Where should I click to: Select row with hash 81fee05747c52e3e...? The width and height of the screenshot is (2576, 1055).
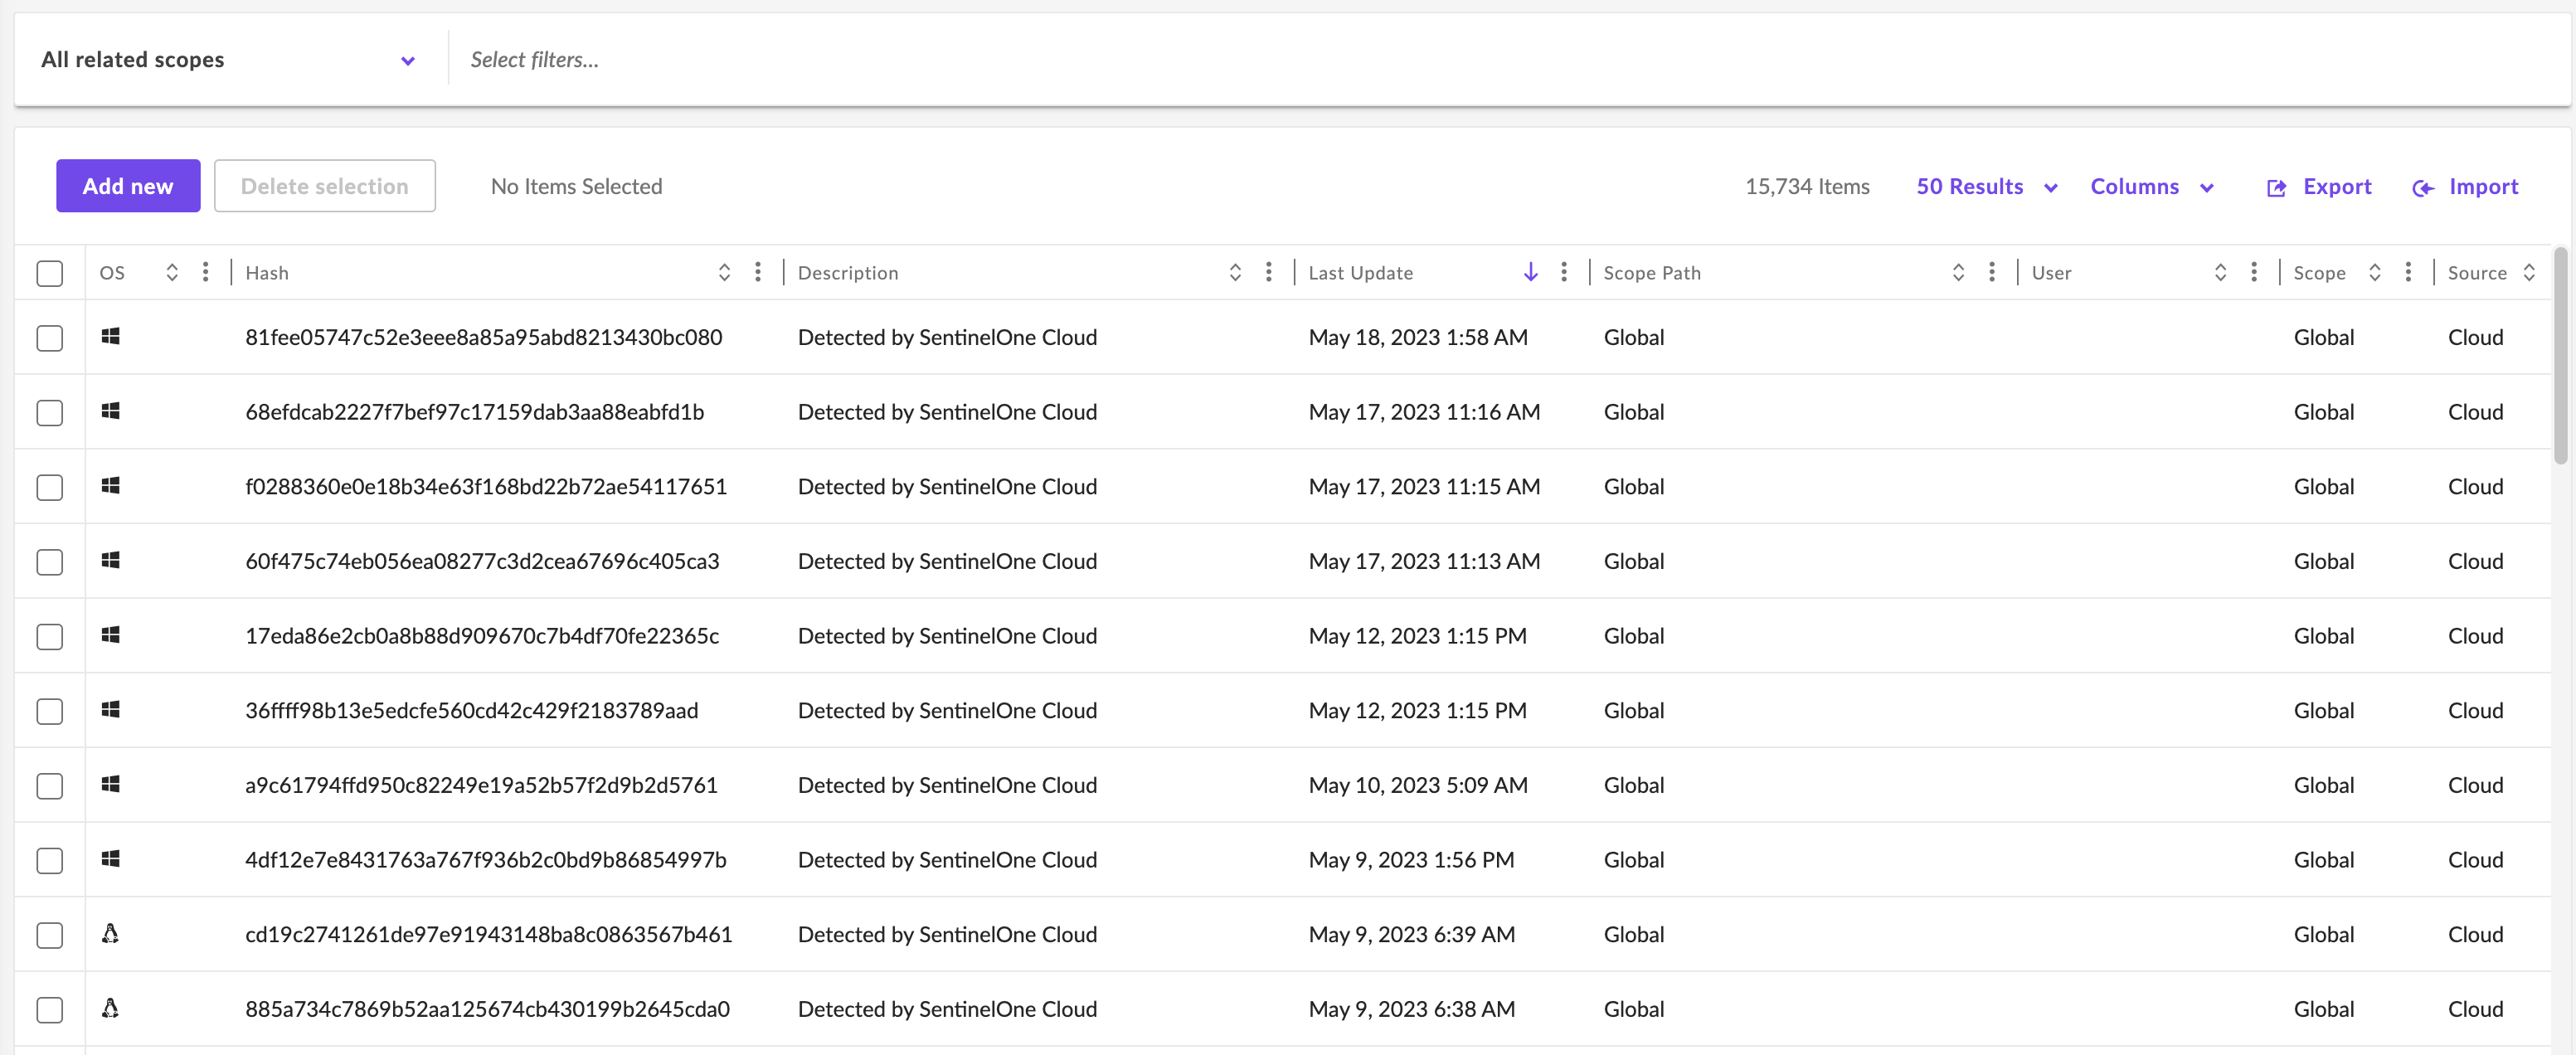pos(50,338)
